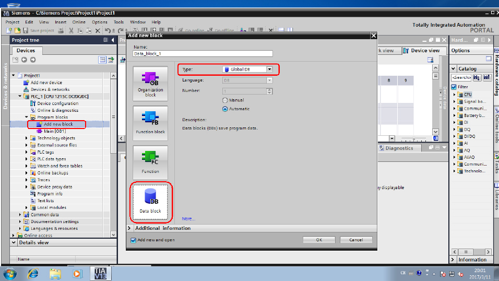Click the More... link
499x281 pixels.
coord(188,218)
